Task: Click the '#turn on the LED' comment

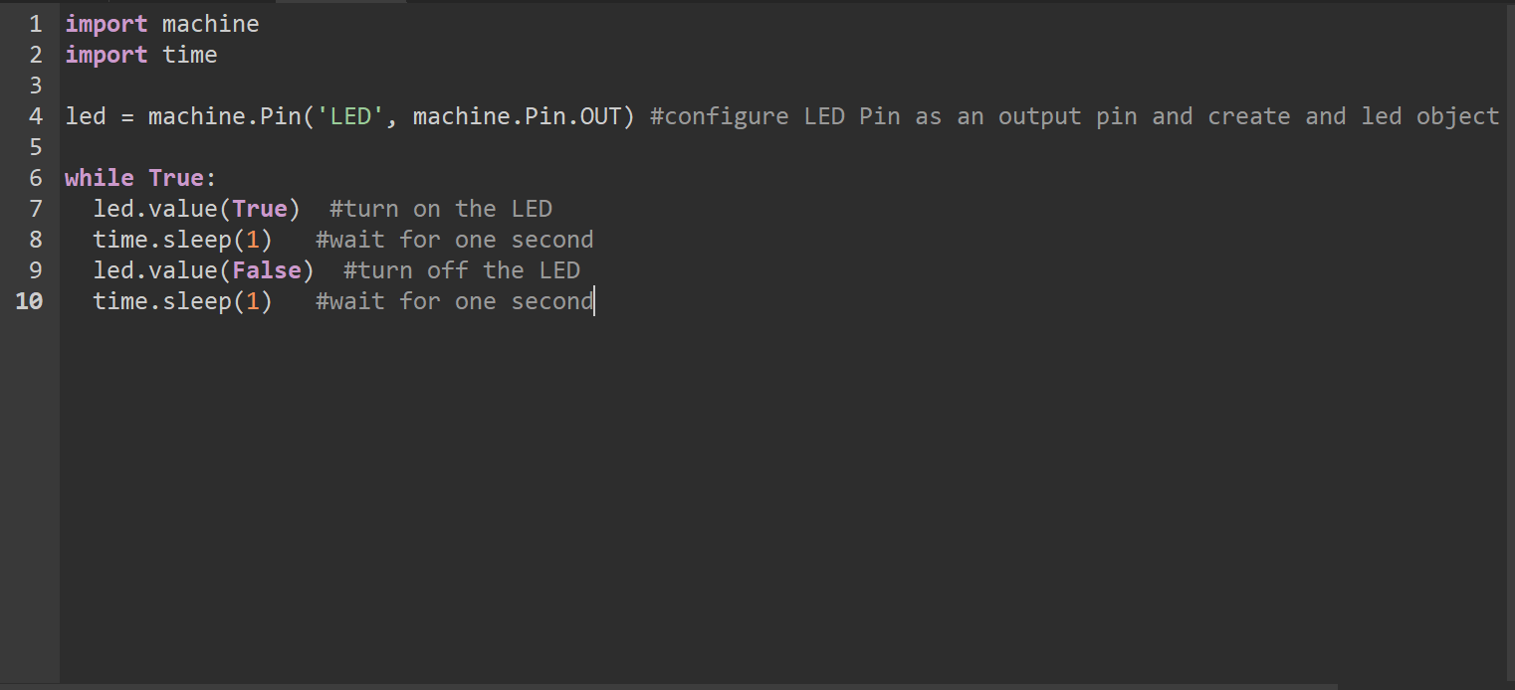Action: (x=440, y=209)
